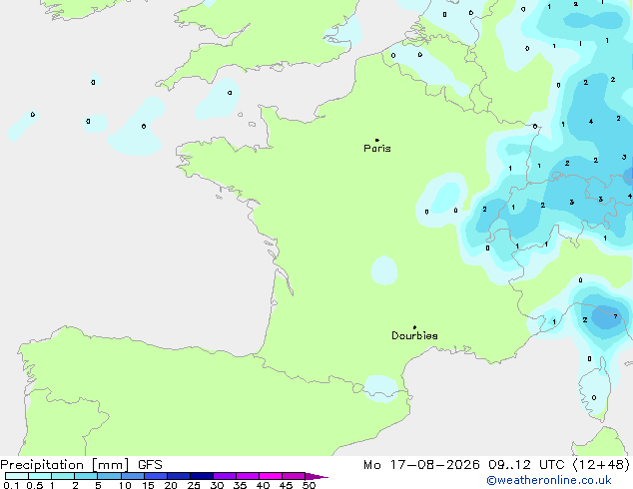Pick the 20–25 mm legend swatch

[x=179, y=476]
